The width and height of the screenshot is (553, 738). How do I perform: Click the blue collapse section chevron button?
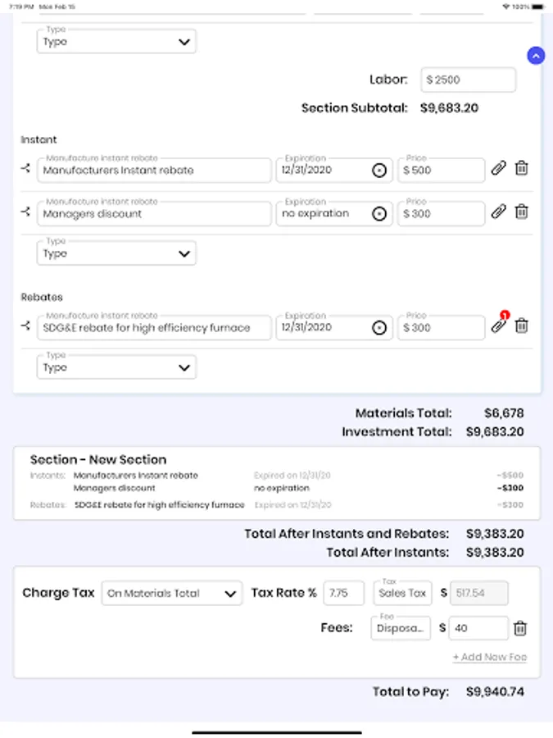coord(536,56)
